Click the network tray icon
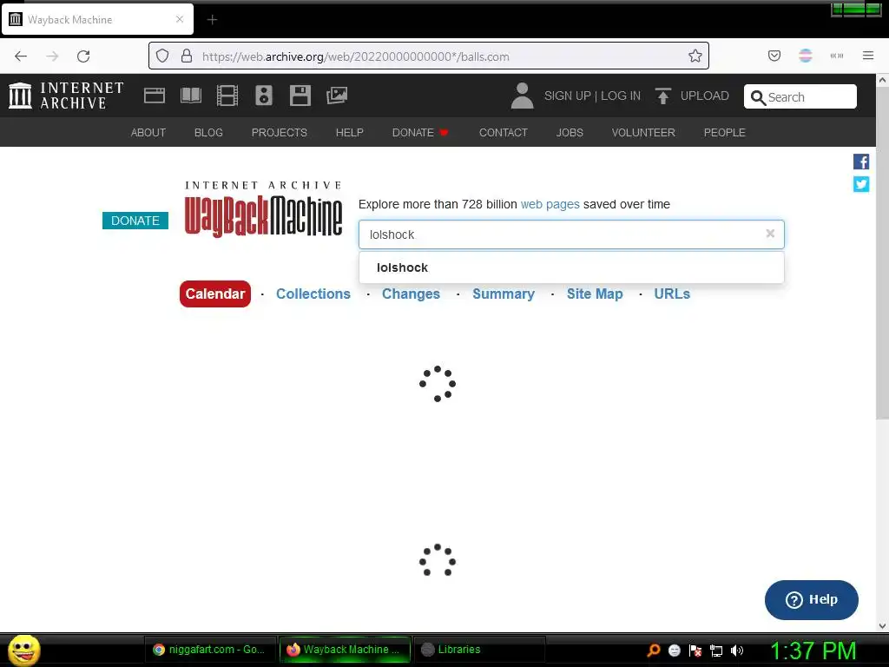 (x=716, y=650)
